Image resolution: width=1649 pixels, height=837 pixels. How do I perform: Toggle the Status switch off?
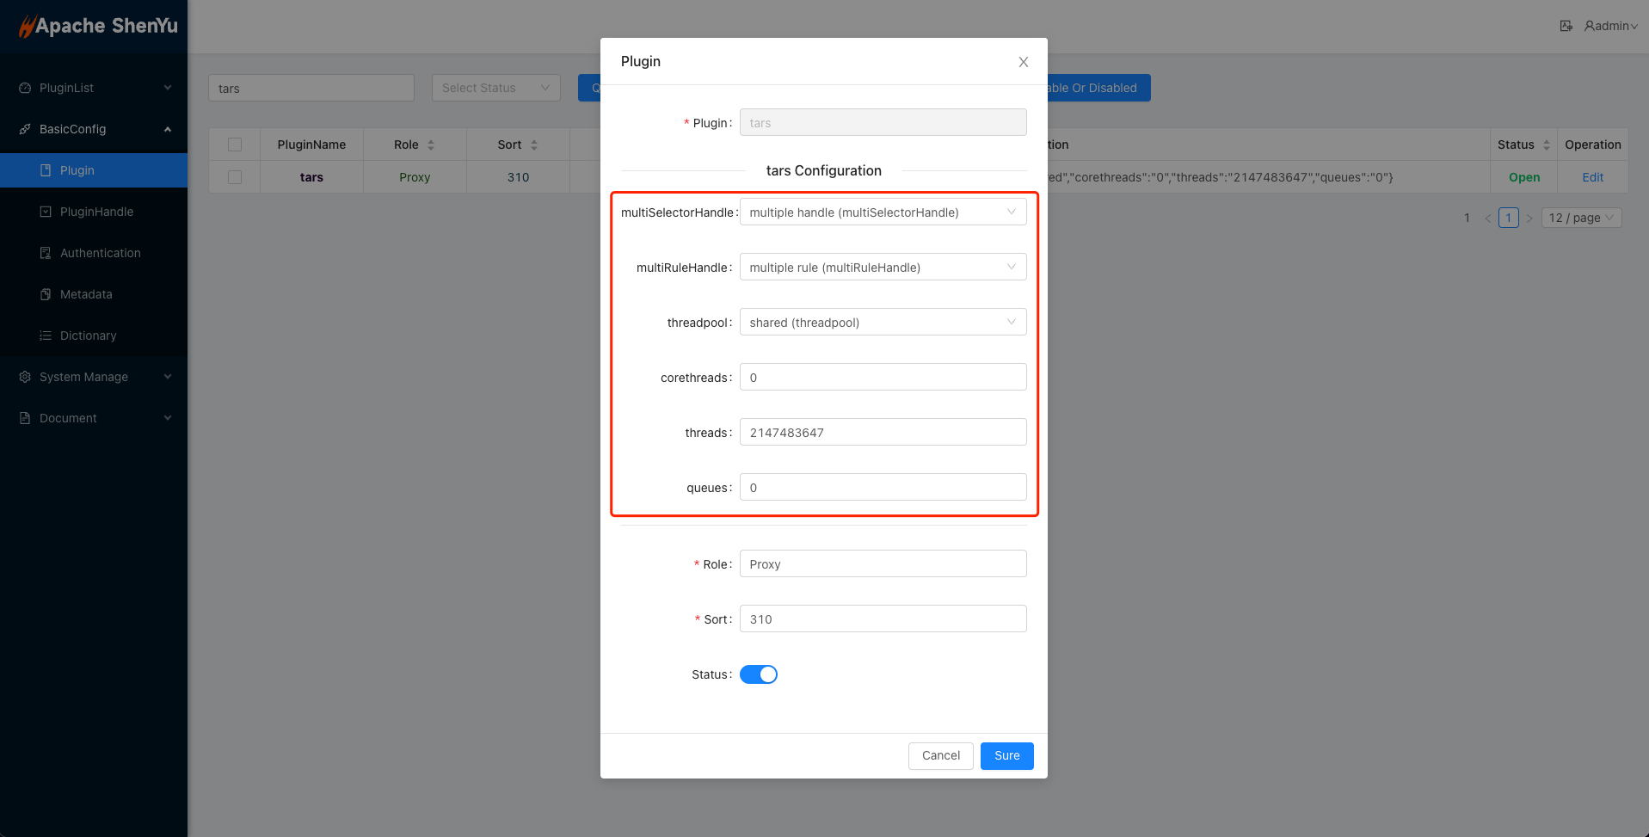pos(758,674)
